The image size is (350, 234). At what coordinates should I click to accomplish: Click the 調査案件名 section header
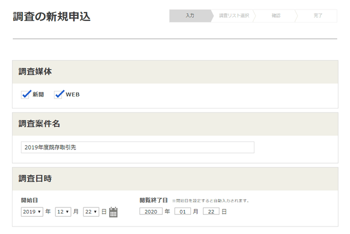(x=39, y=123)
